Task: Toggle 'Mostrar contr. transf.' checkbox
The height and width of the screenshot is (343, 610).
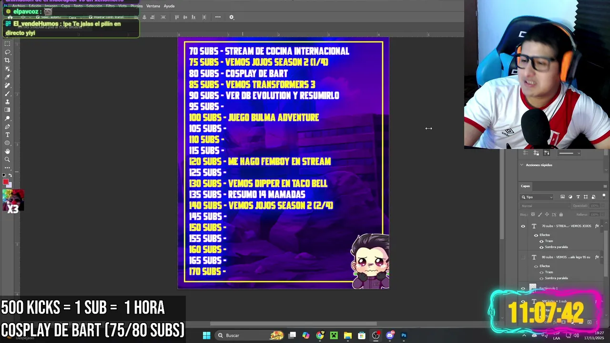Action: coord(91,17)
